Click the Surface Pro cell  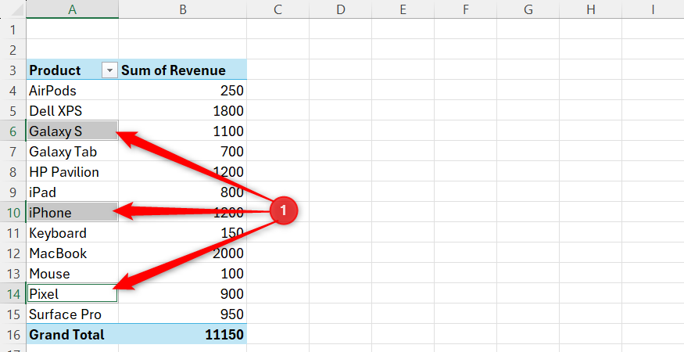click(73, 314)
